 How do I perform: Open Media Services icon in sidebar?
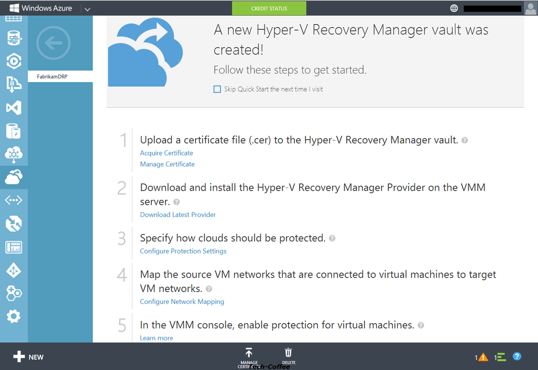point(14,61)
